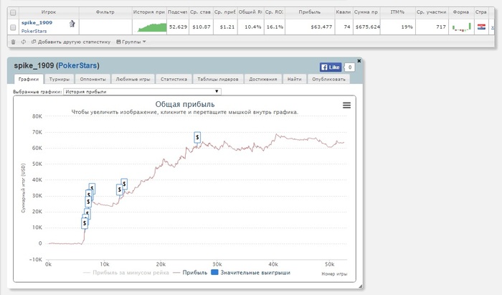The image size is (502, 295).
Task: Open the 'Достижения' tab
Action: (x=263, y=79)
